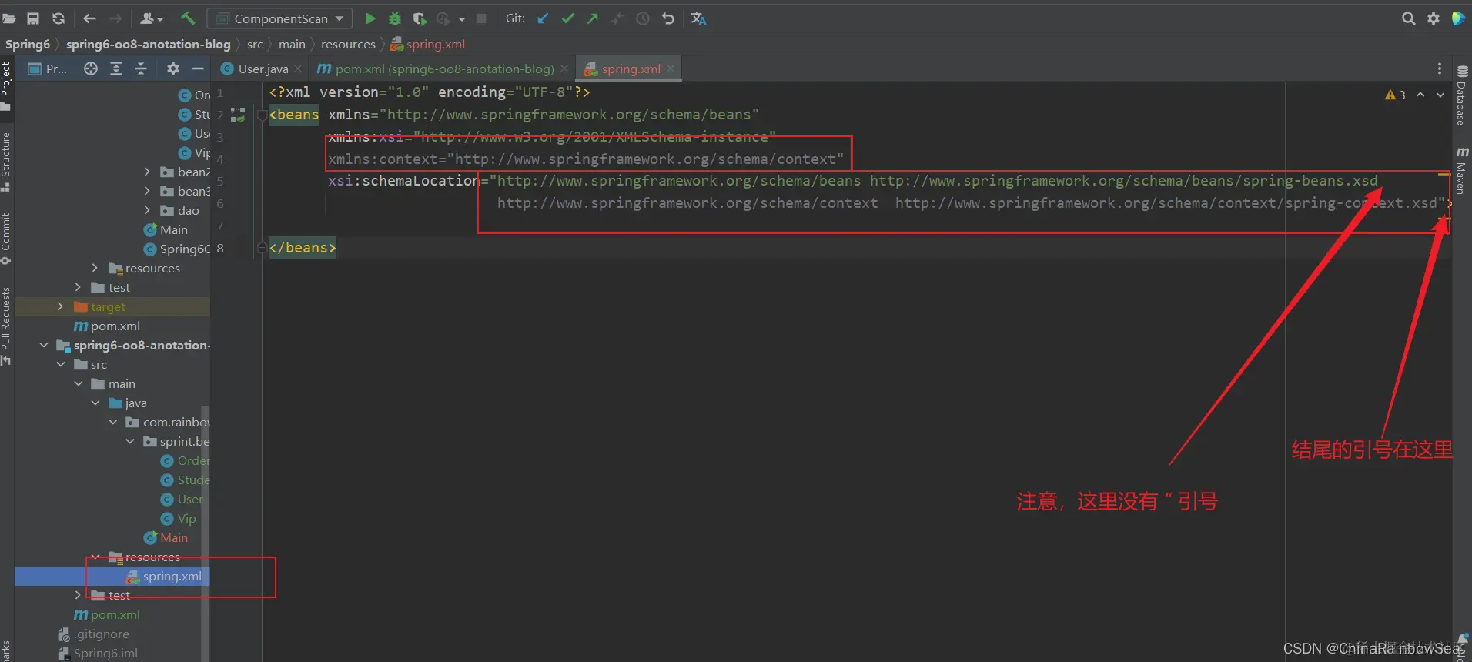This screenshot has width=1472, height=662.
Task: Click the Translate plugin icon
Action: [x=698, y=18]
